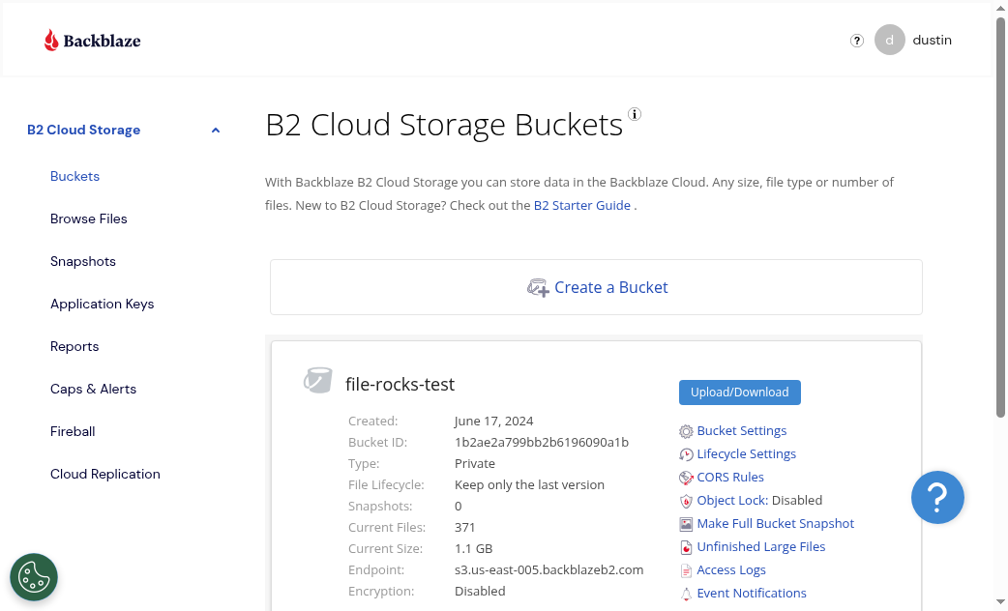The width and height of the screenshot is (1008, 611).
Task: Follow the B2 Starter Guide link
Action: click(581, 205)
